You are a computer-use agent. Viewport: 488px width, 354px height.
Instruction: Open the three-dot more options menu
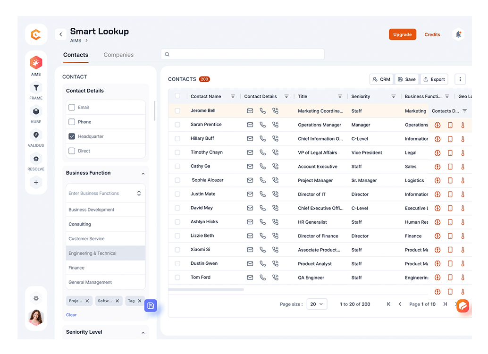point(460,79)
